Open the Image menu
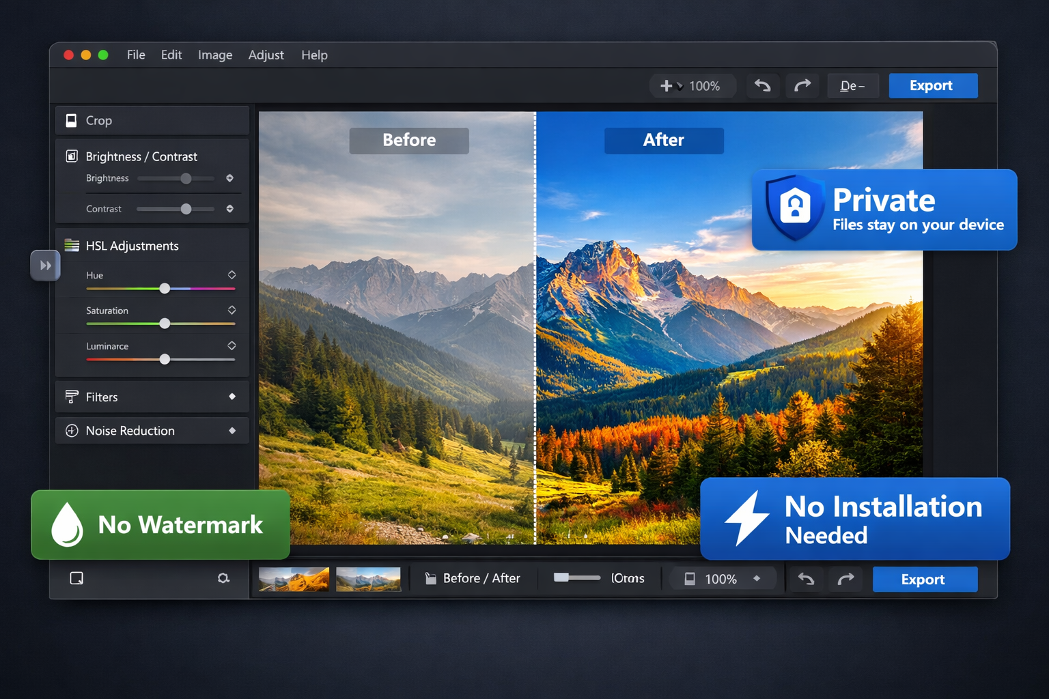1049x699 pixels. [x=215, y=55]
